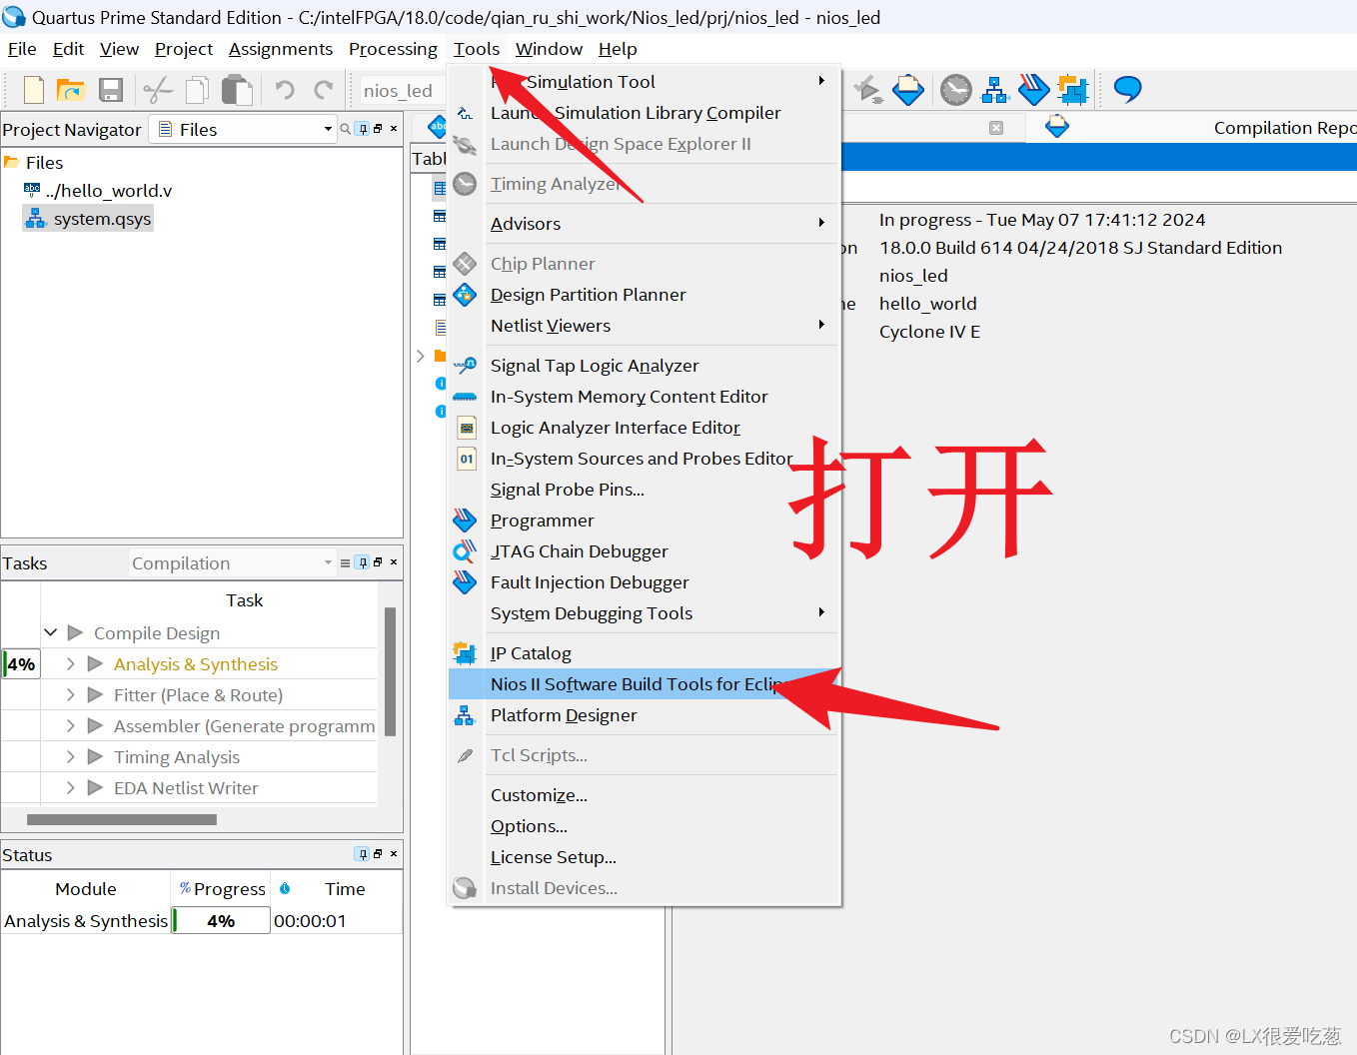Click the Paste clipboard icon
This screenshot has width=1357, height=1055.
click(x=238, y=90)
